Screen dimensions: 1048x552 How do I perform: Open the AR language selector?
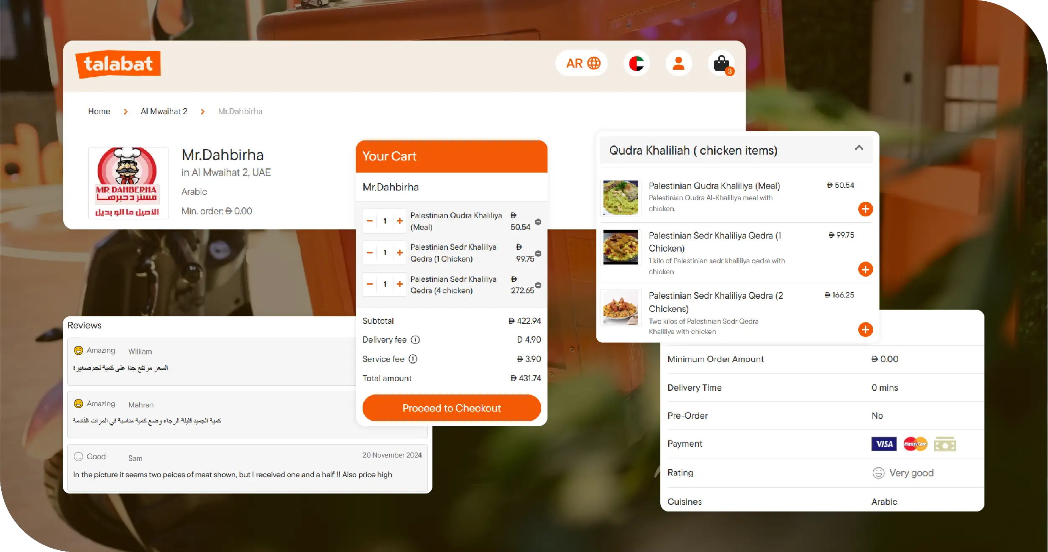[581, 63]
